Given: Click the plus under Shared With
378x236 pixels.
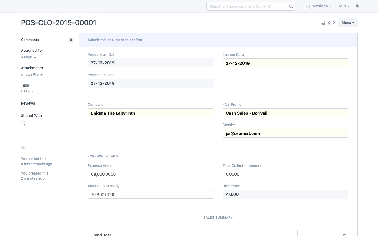Looking at the screenshot, I should coord(25,125).
